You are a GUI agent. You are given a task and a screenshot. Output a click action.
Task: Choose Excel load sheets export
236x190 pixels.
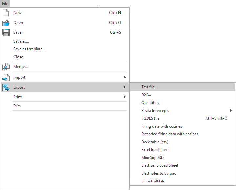pyautogui.click(x=183, y=150)
